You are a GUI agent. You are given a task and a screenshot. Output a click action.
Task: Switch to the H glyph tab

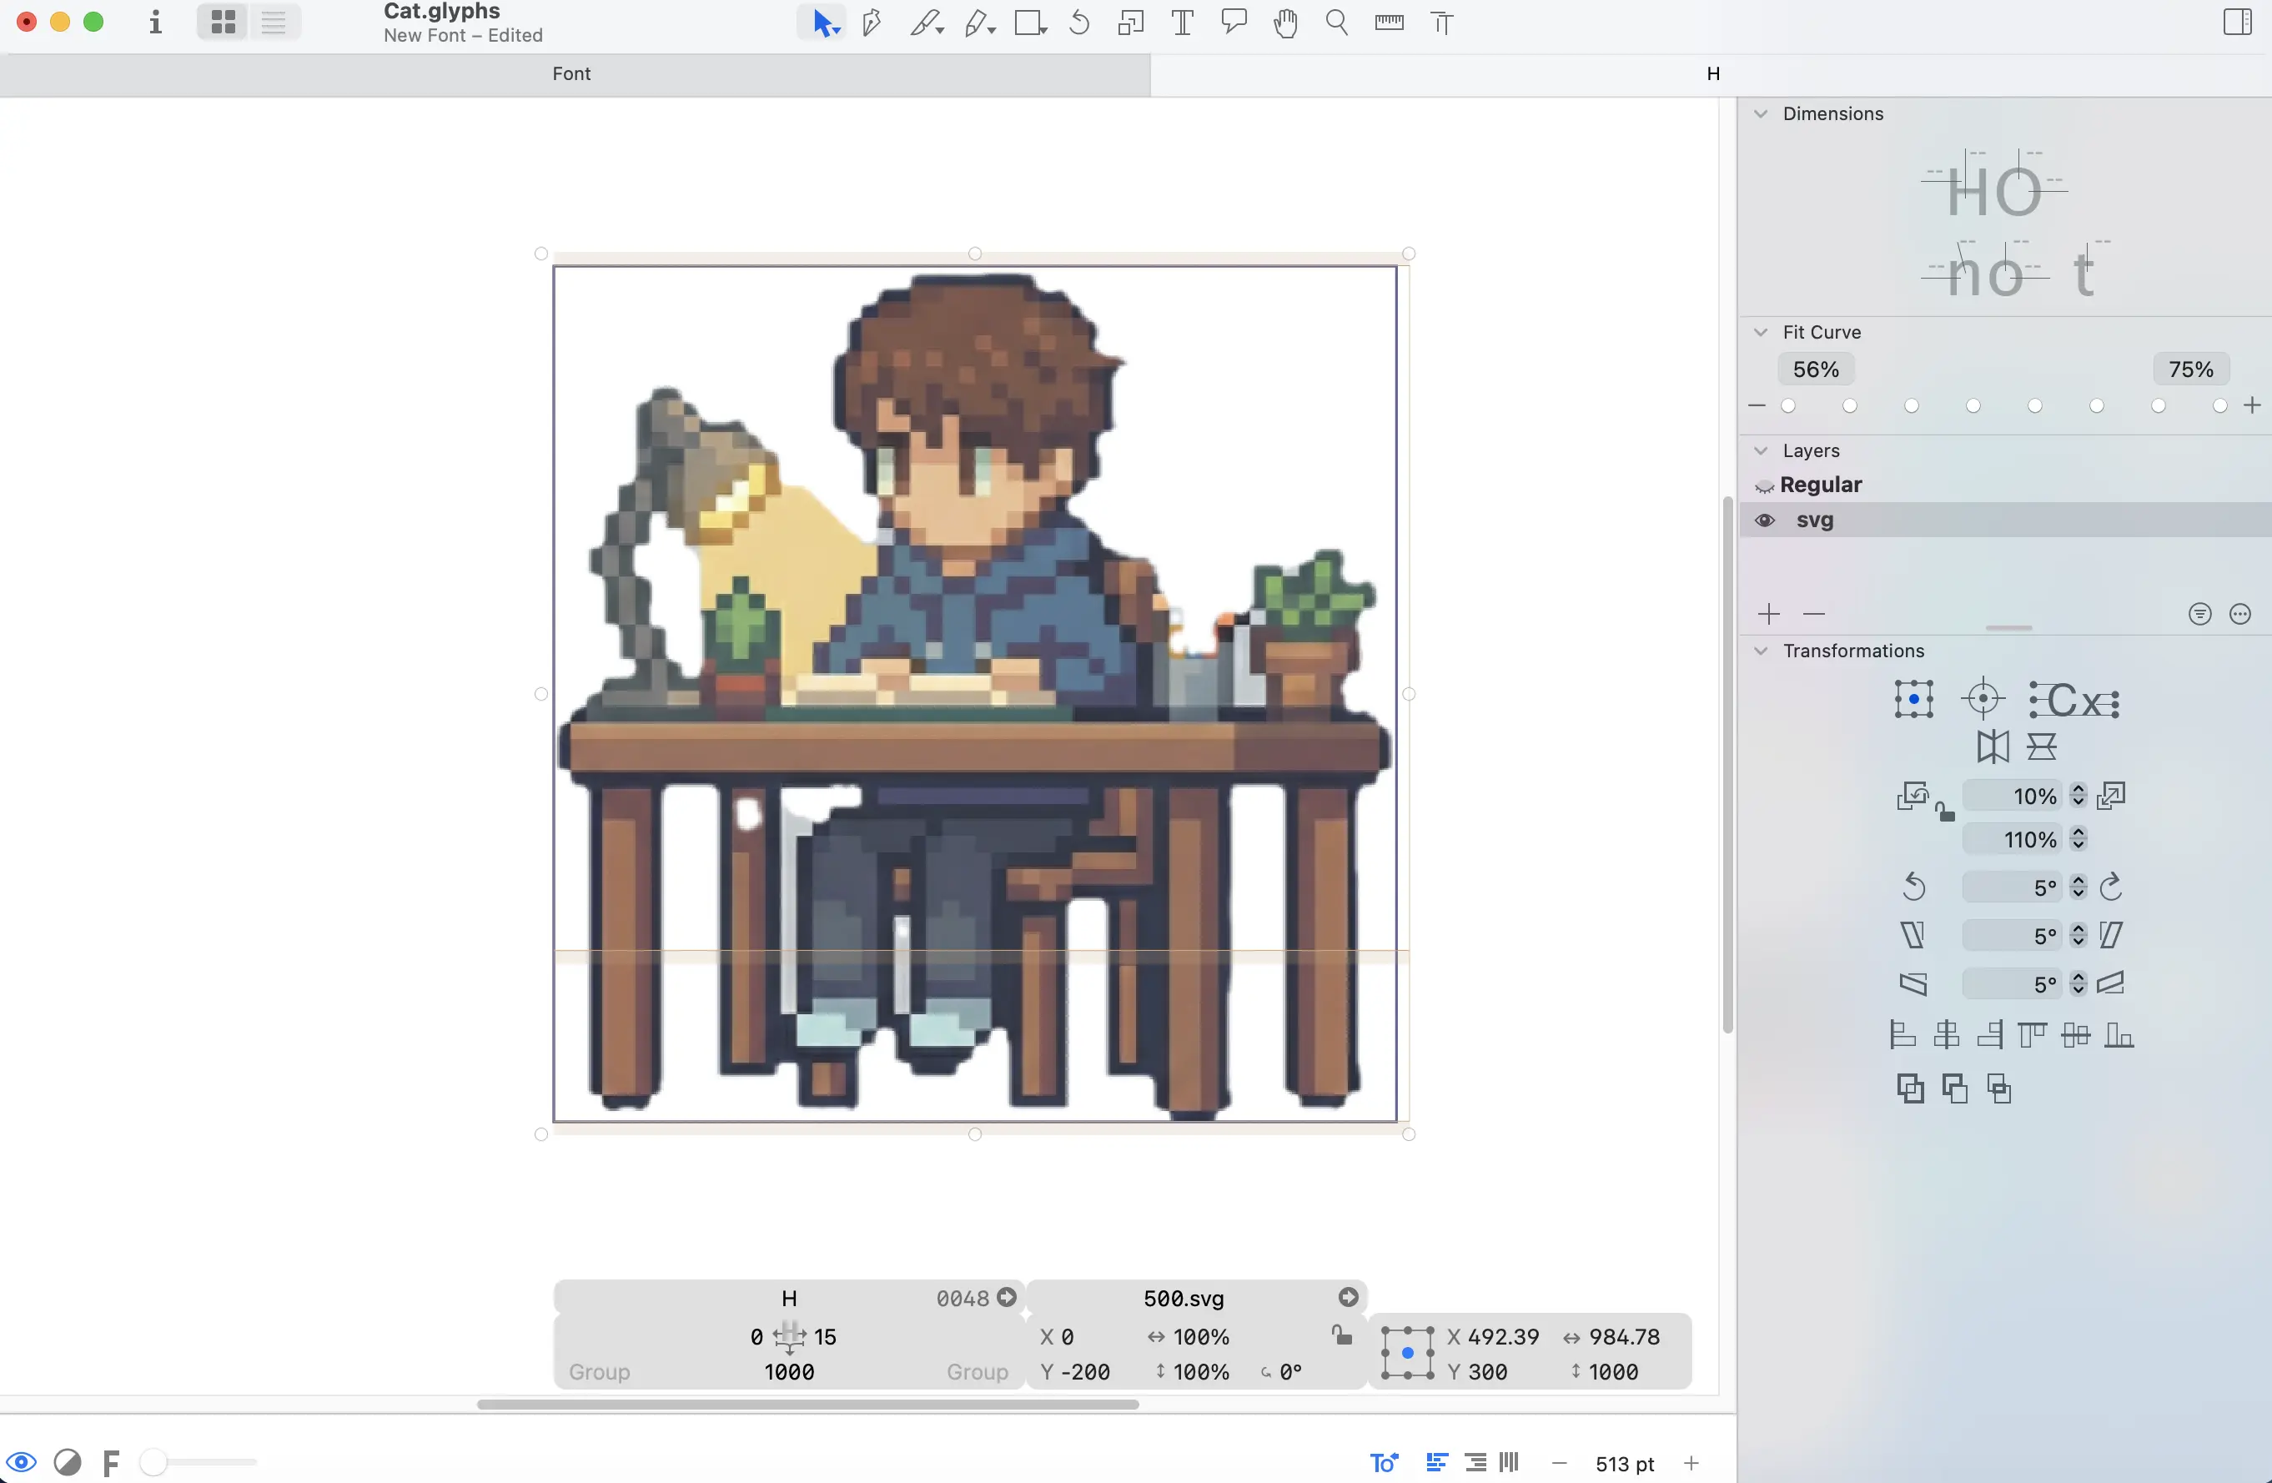1712,73
